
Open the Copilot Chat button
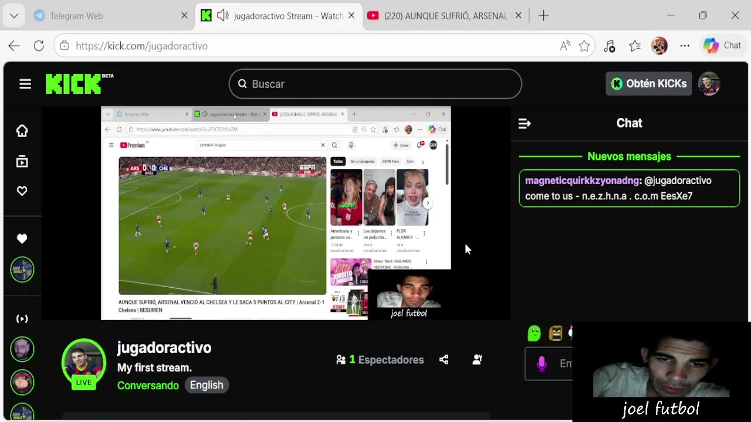pos(722,46)
